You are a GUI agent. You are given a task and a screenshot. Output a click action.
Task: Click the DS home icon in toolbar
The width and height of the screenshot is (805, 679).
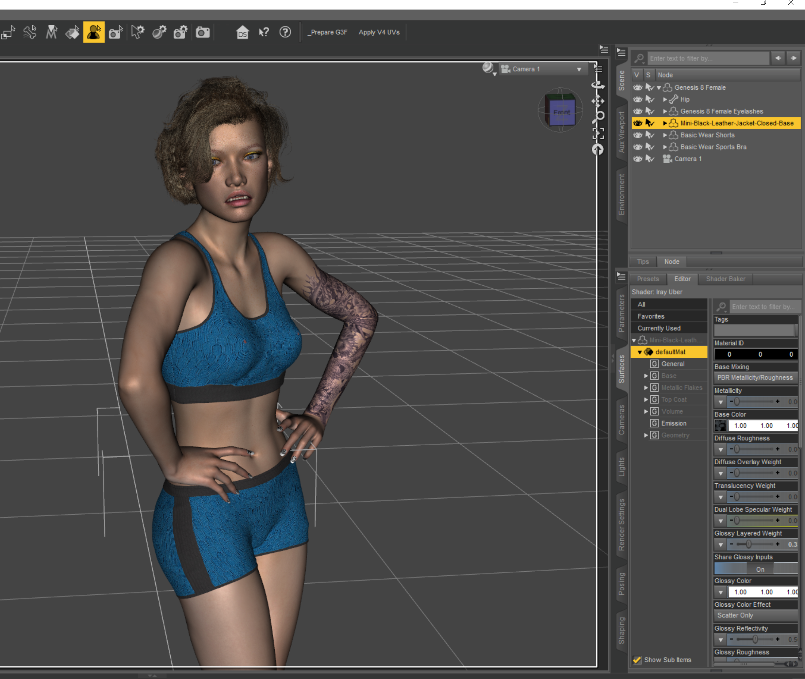coord(242,32)
